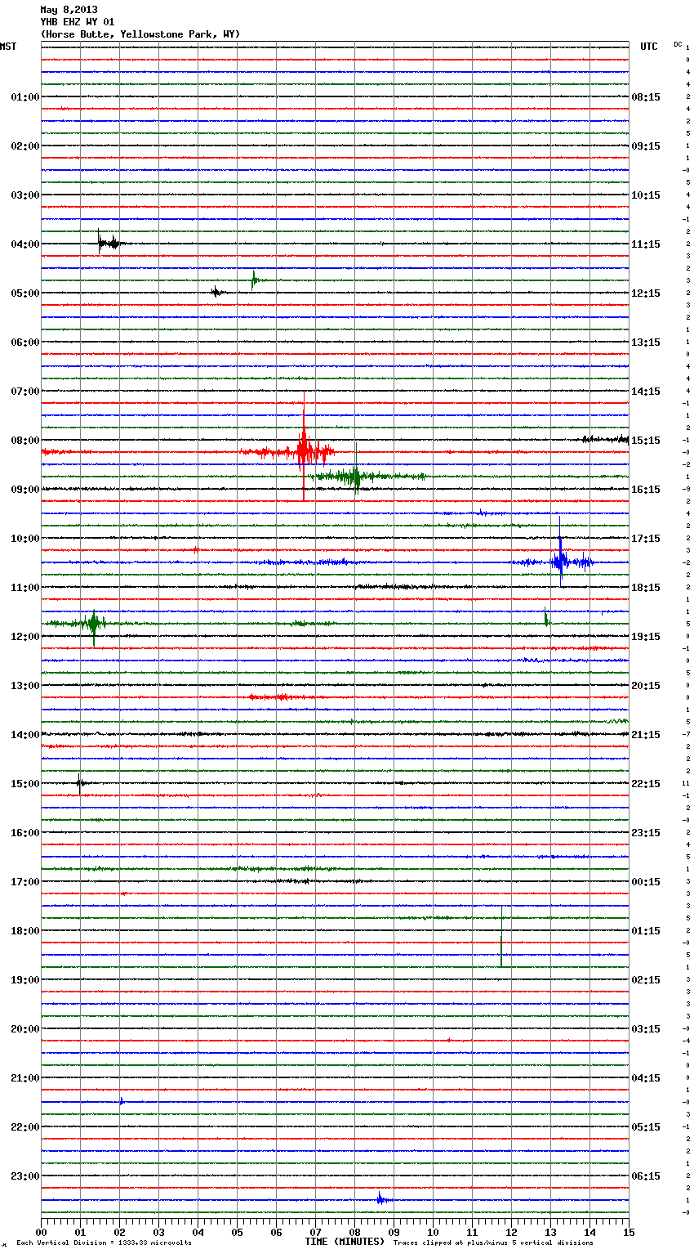This screenshot has height=1254, width=694.
Task: Click the vertical division microvolts footnote
Action: click(x=104, y=1243)
